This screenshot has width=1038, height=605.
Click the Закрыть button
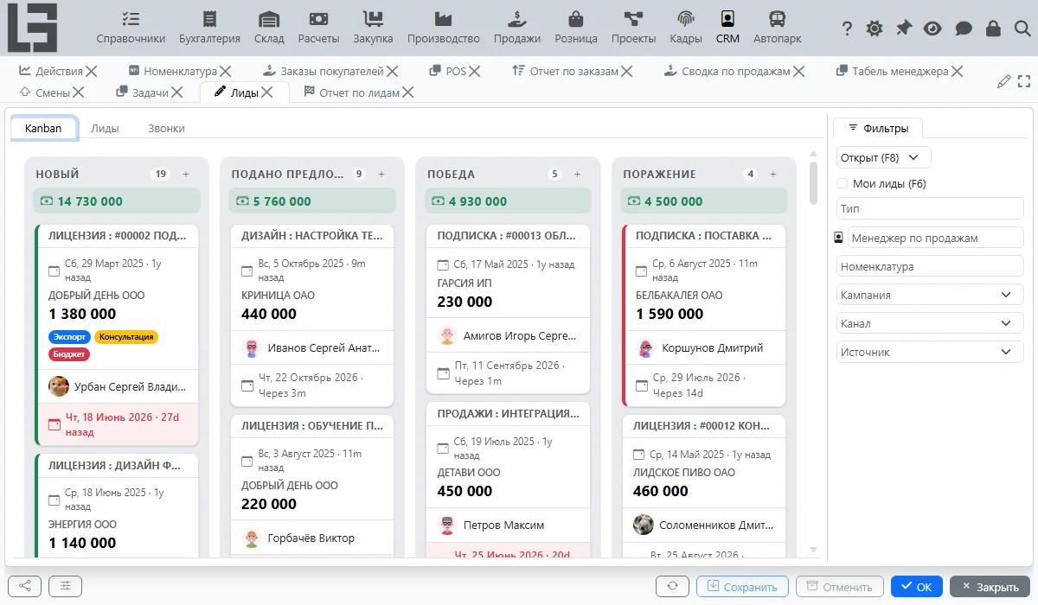[x=990, y=587]
